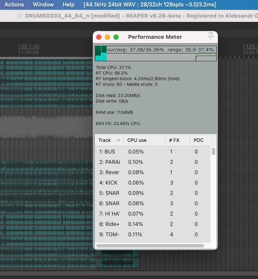Open the Actions menu
This screenshot has height=279, width=258.
click(x=14, y=4)
